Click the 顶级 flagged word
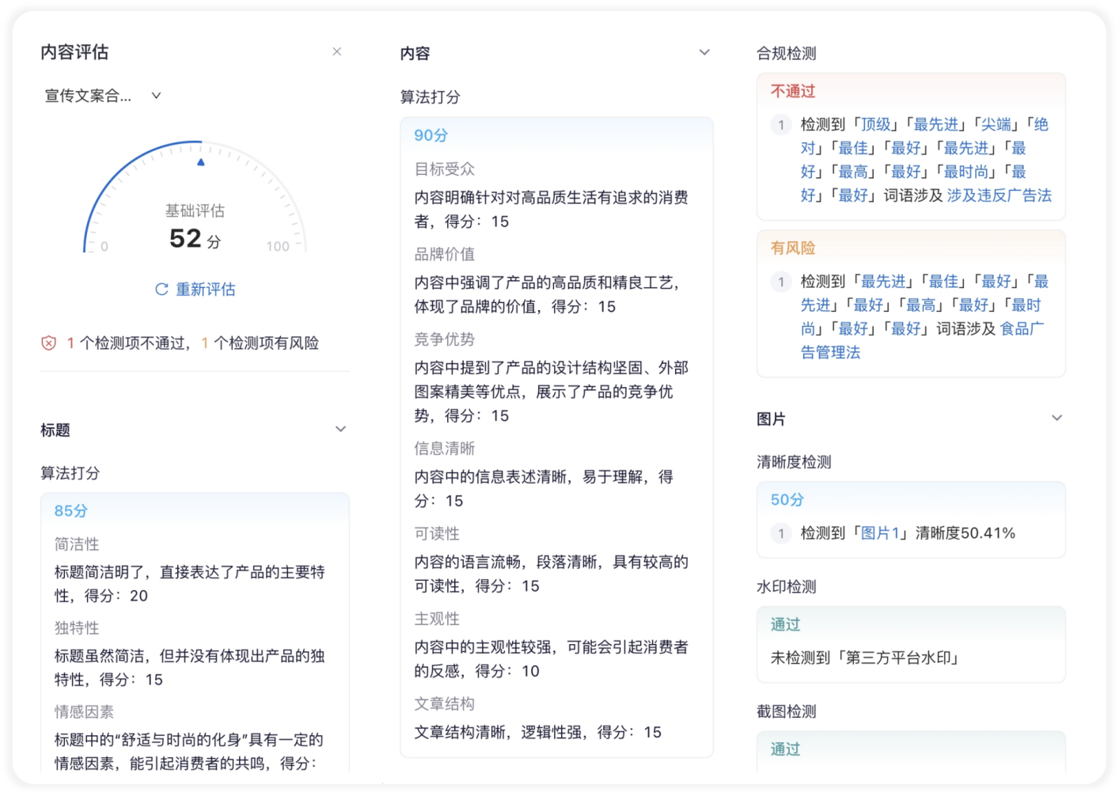The width and height of the screenshot is (1119, 796). click(x=875, y=124)
